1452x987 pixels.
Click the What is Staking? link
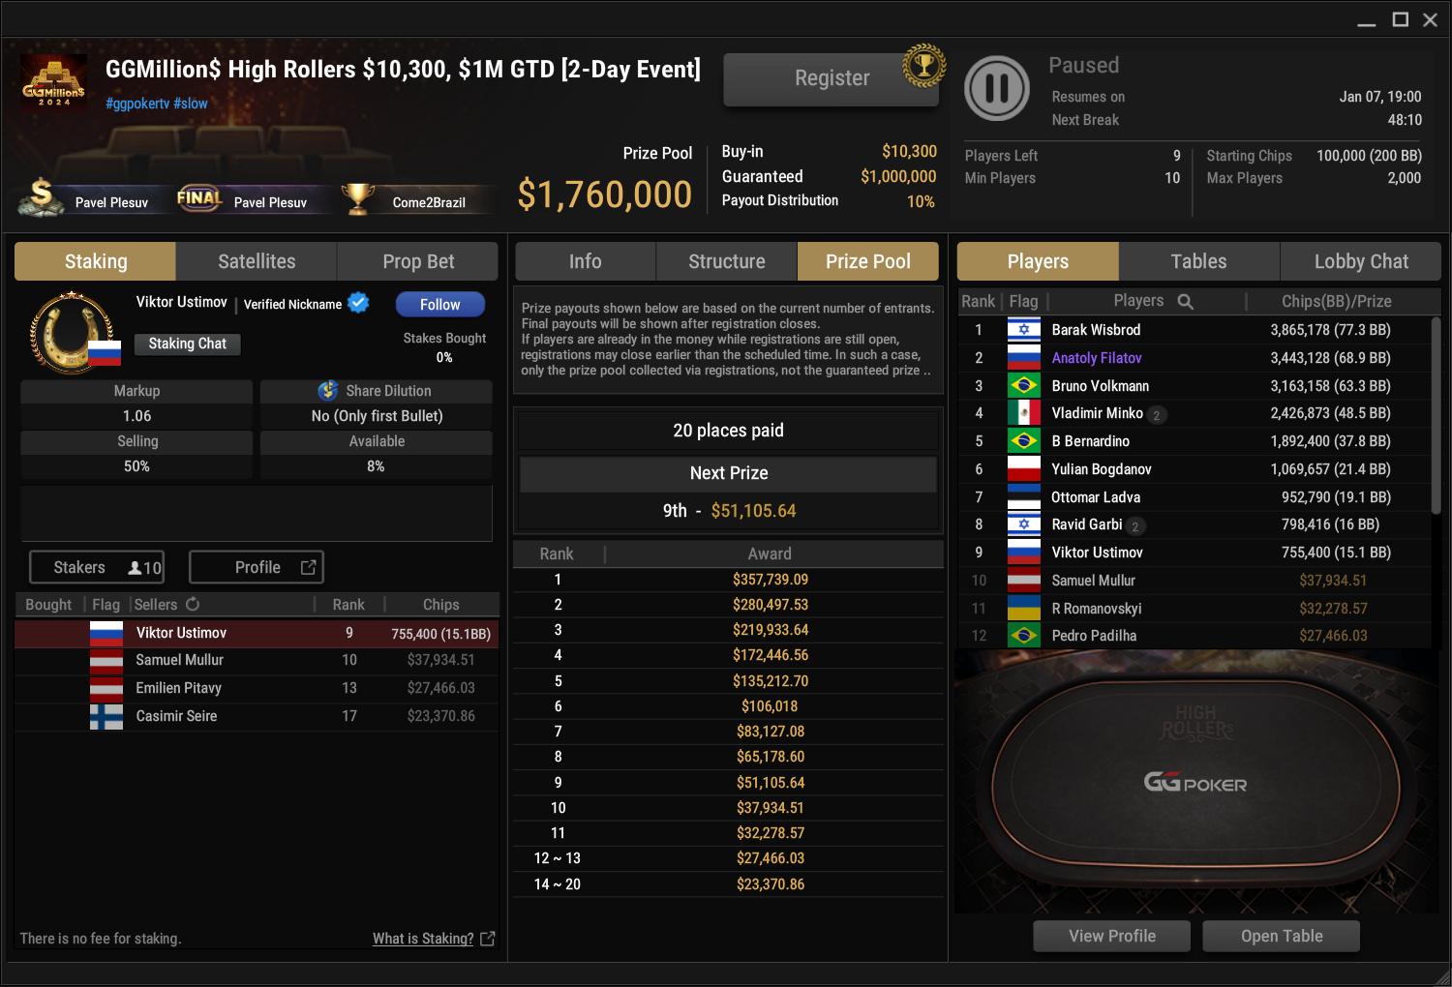[423, 939]
